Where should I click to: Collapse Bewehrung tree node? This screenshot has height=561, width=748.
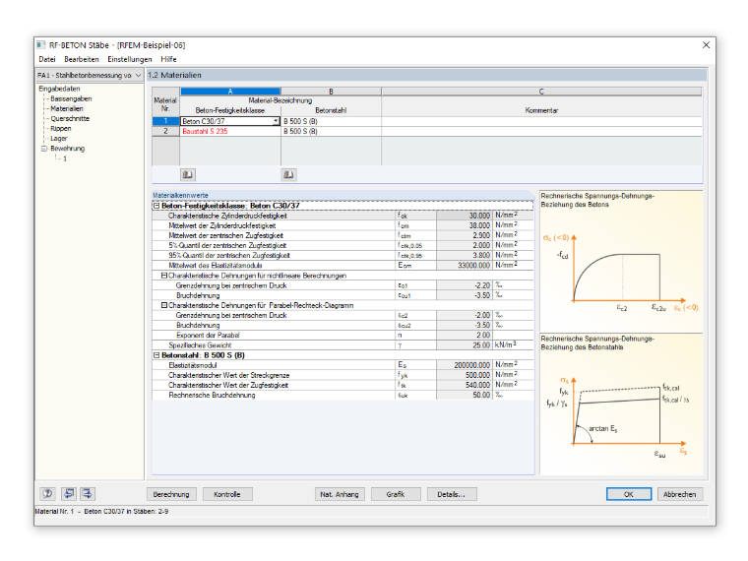tap(44, 149)
